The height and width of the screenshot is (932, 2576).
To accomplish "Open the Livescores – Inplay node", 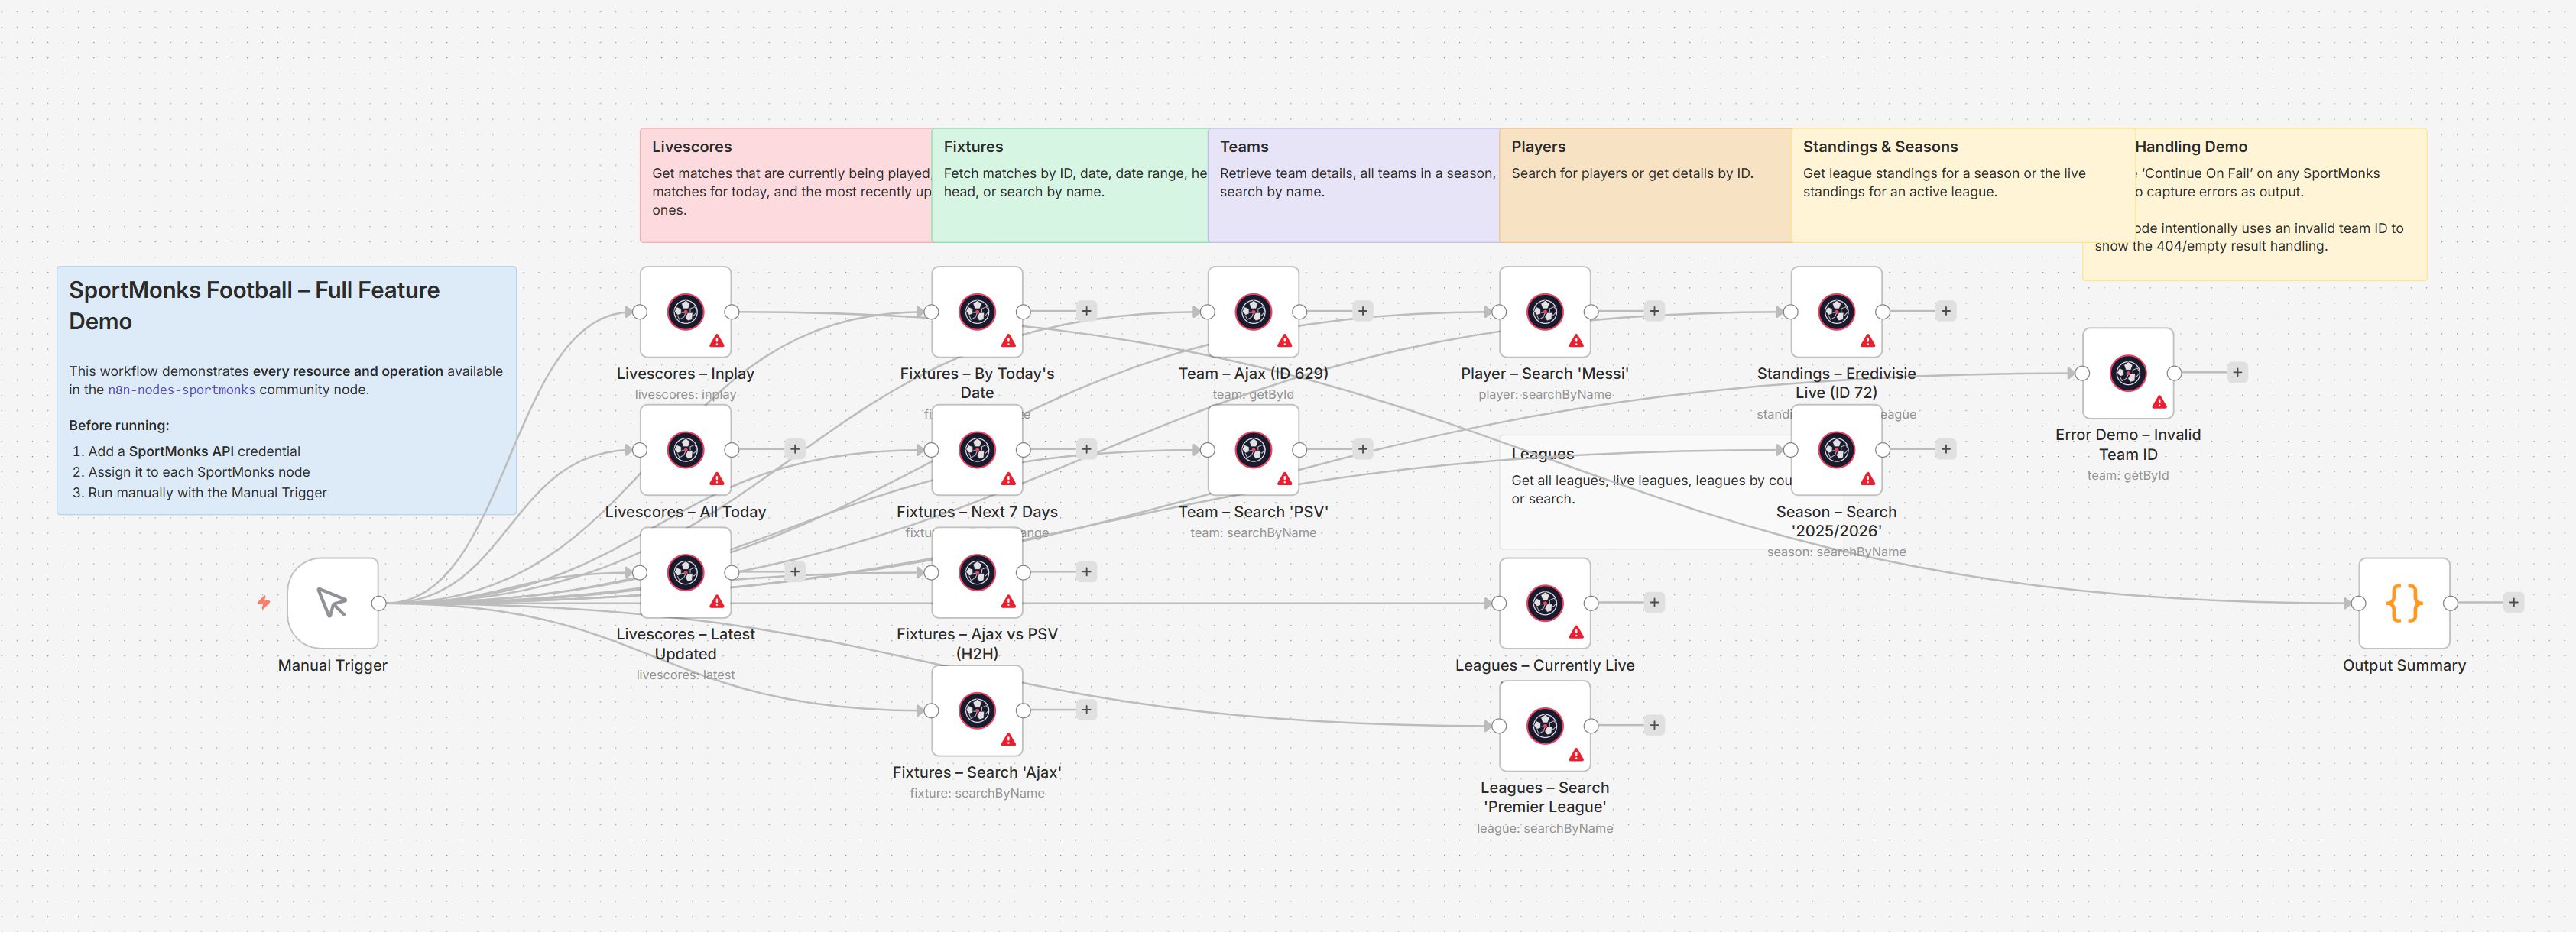I will (x=685, y=312).
